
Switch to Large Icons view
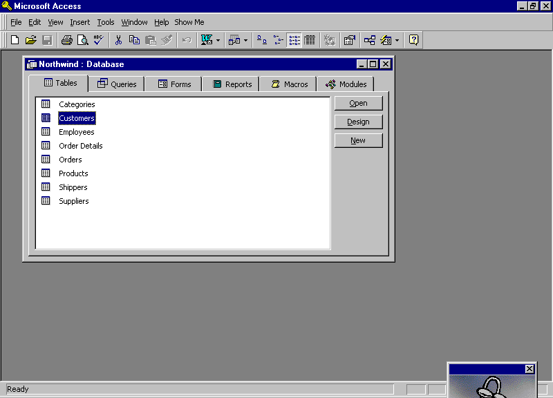coord(262,40)
